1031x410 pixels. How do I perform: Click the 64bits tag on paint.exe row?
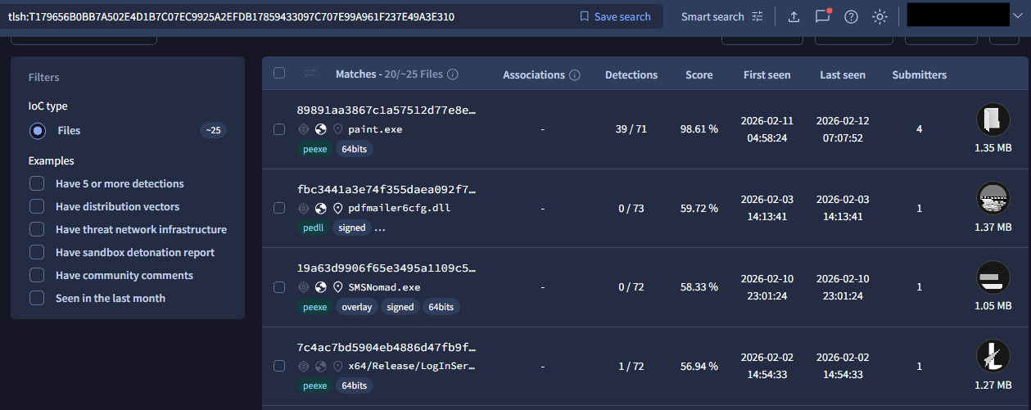[354, 150]
